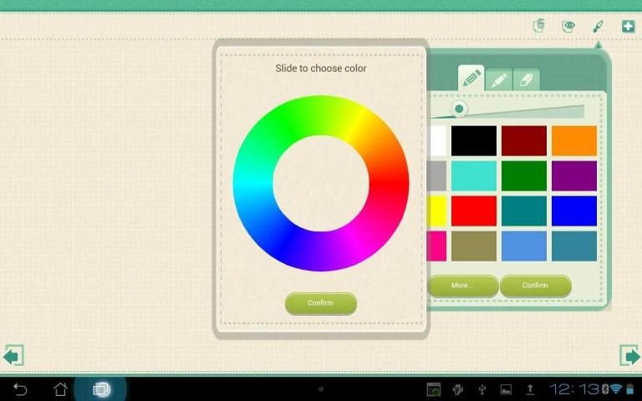Pick the black color swatch
The width and height of the screenshot is (642, 401).
pyautogui.click(x=474, y=140)
